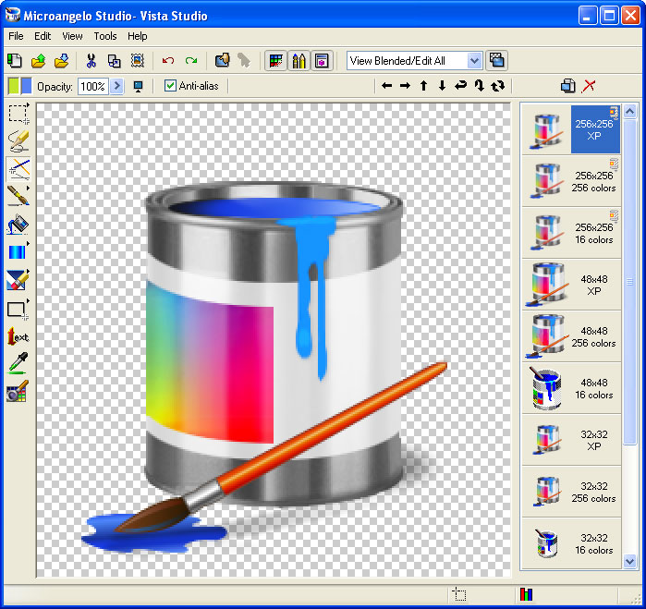
Task: Choose the paint bucket fill tool
Action: coord(18,225)
